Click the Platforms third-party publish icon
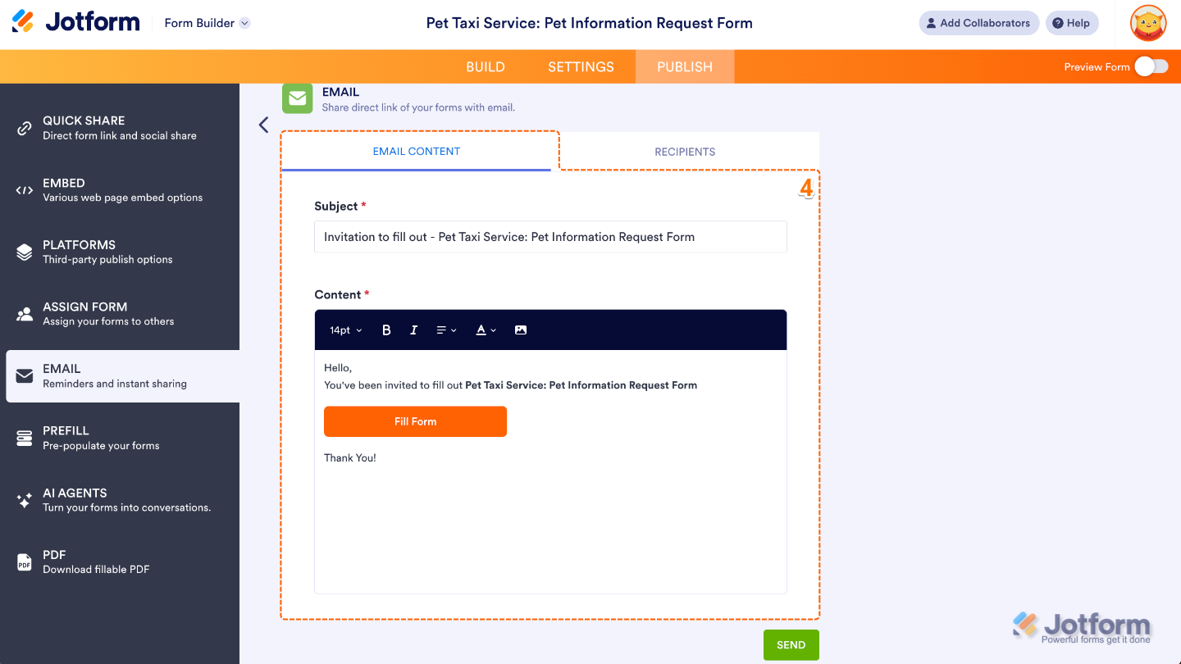This screenshot has height=664, width=1181. click(24, 252)
